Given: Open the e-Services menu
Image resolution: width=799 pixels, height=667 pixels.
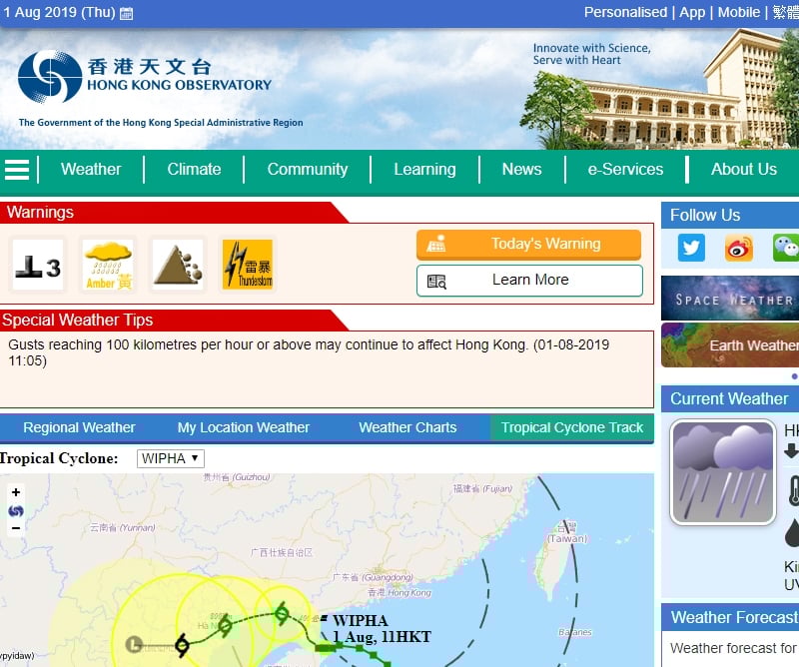Looking at the screenshot, I should tap(626, 169).
